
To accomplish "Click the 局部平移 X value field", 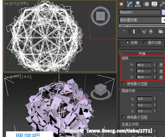I will 144,99.
